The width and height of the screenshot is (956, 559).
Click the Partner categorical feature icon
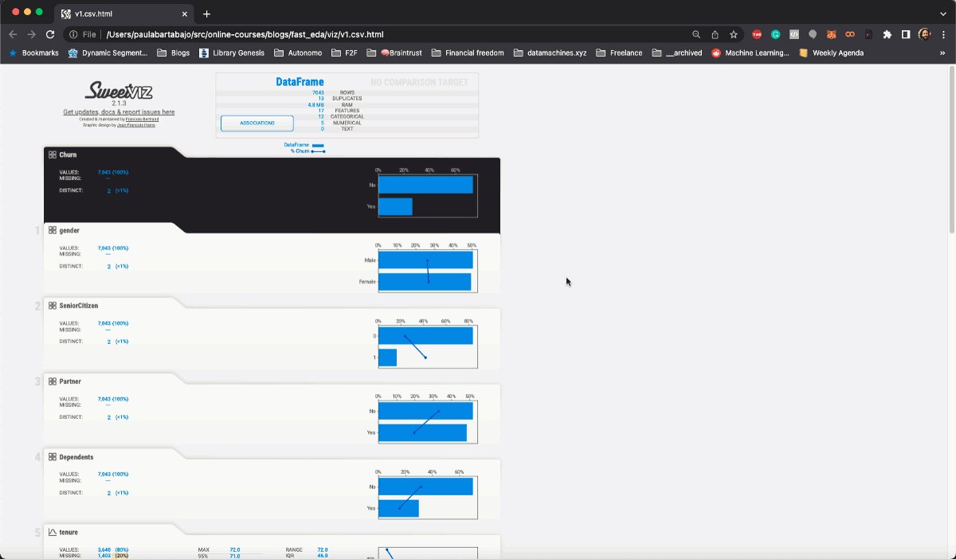click(x=53, y=381)
